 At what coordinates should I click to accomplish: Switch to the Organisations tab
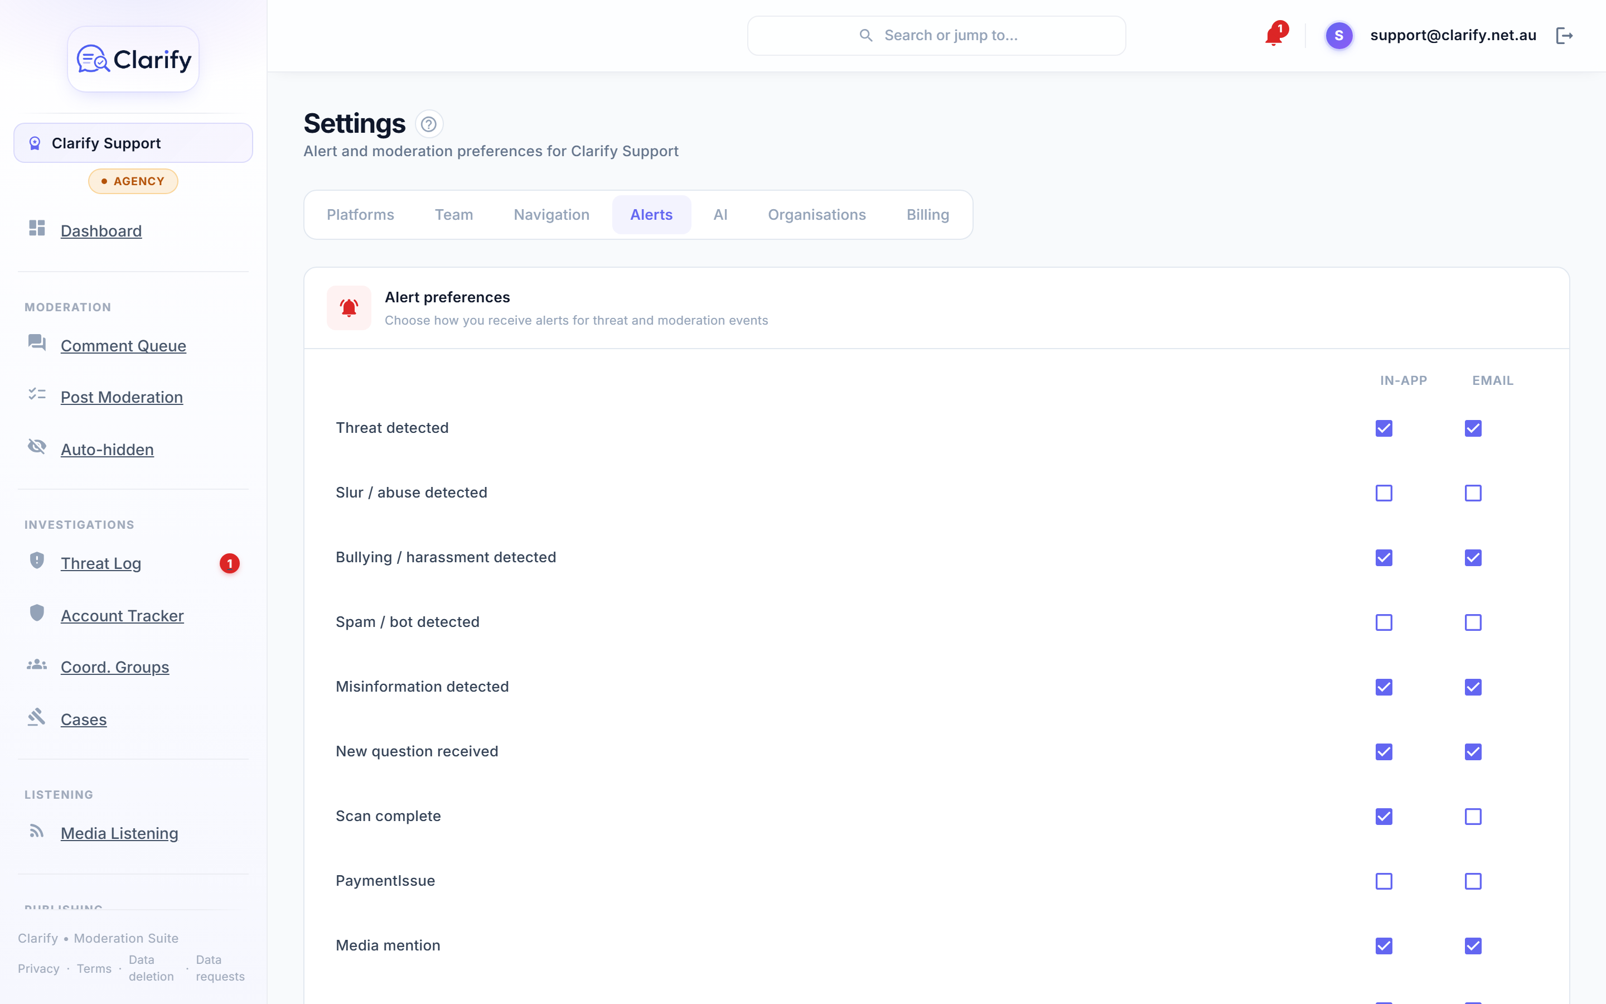click(817, 215)
